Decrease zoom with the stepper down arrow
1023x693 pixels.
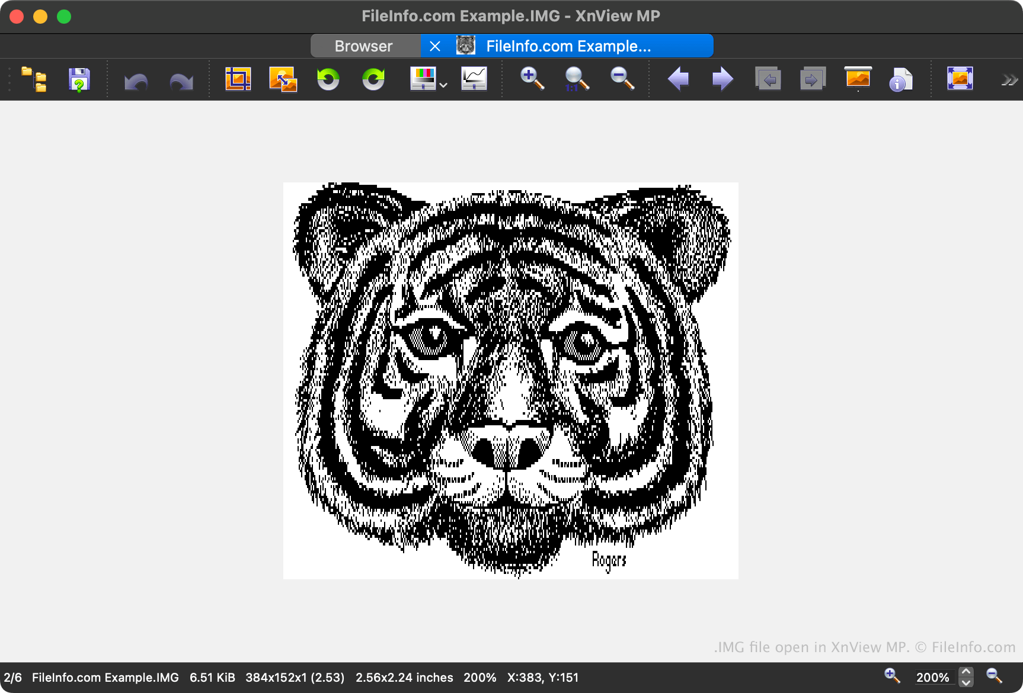[x=966, y=682]
